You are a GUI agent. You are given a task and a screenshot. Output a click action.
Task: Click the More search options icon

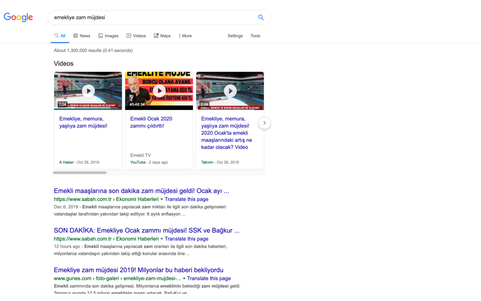(180, 35)
